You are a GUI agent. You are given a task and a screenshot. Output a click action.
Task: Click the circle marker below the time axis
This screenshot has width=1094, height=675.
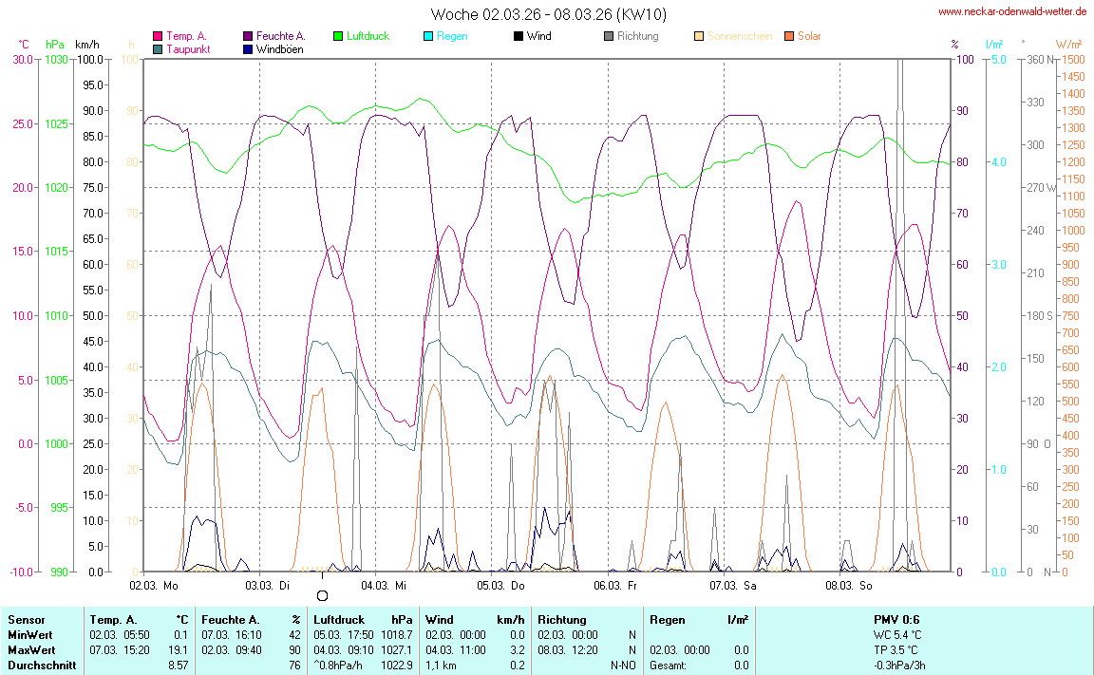[322, 595]
